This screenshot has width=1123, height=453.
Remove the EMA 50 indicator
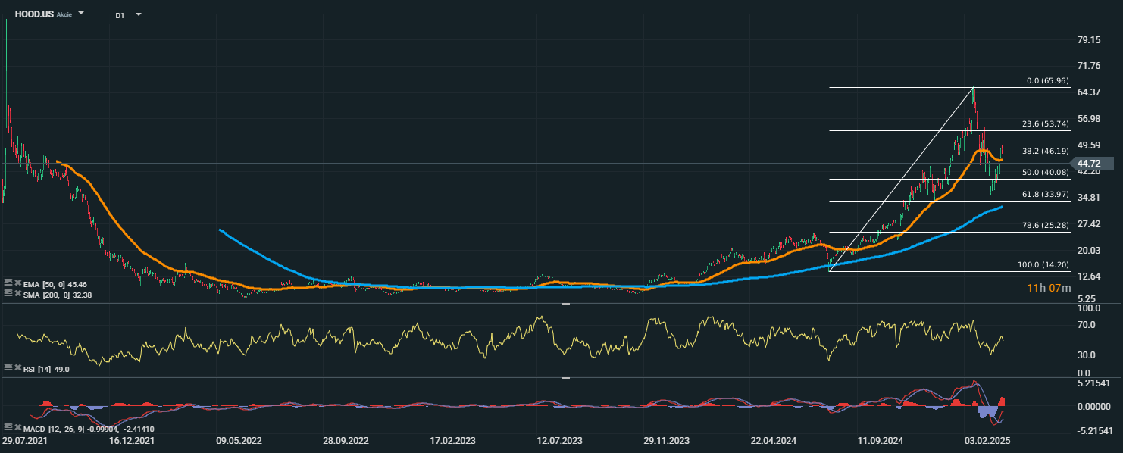pos(17,283)
